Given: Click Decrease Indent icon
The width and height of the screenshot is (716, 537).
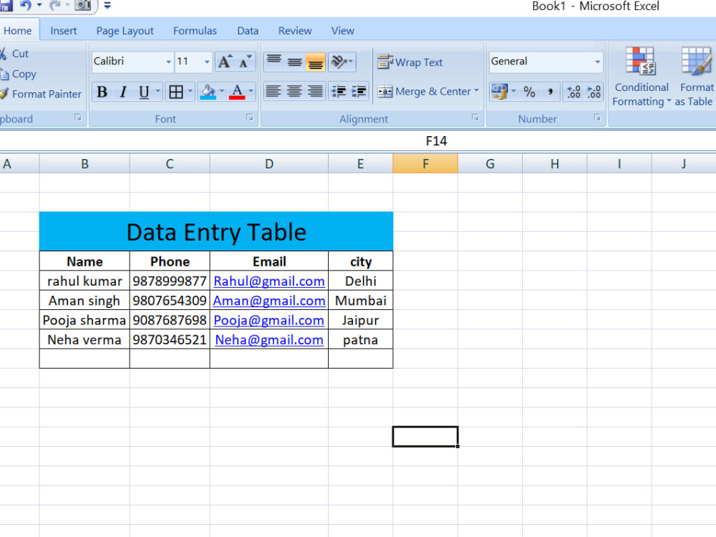Looking at the screenshot, I should coord(339,92).
